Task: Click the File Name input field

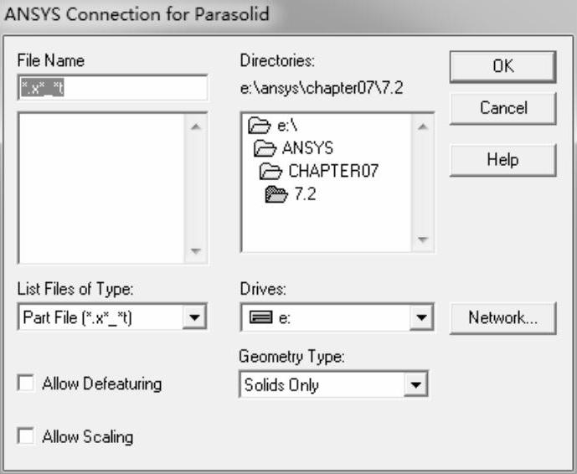Action: point(111,88)
